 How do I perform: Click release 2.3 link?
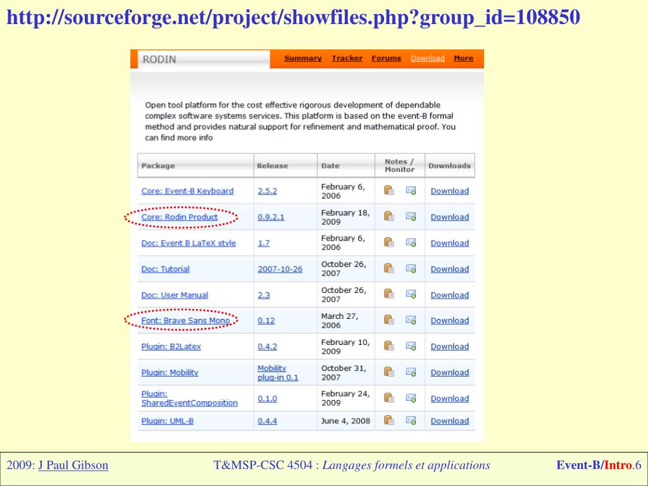[x=264, y=295]
